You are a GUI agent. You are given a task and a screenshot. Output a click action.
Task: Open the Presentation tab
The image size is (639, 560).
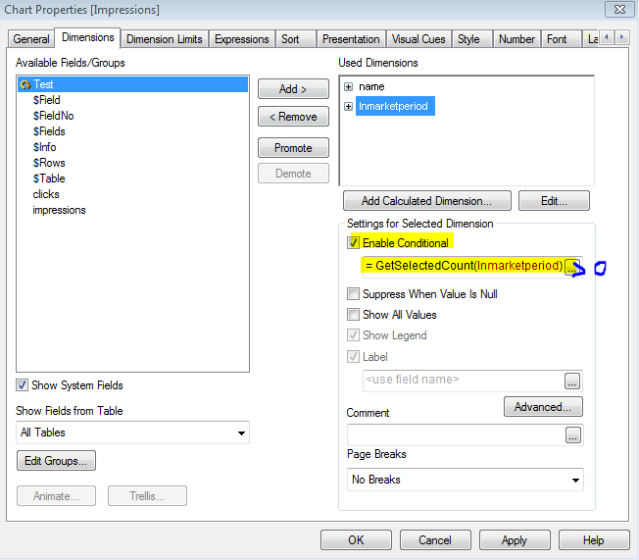click(351, 39)
